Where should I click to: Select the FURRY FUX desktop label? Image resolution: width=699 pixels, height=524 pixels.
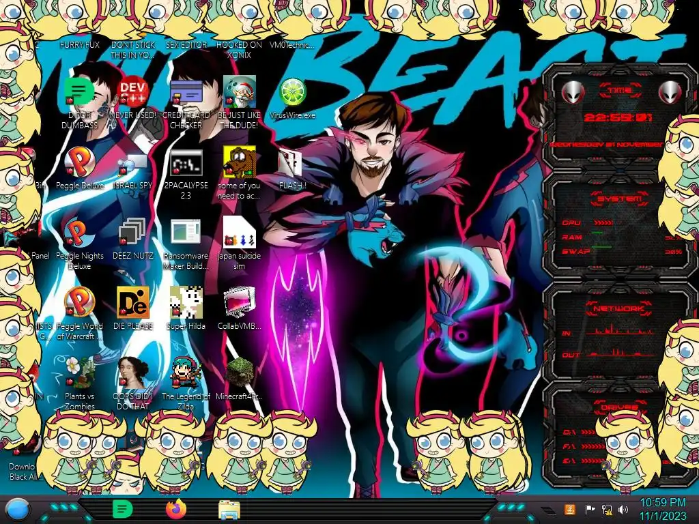pyautogui.click(x=79, y=44)
